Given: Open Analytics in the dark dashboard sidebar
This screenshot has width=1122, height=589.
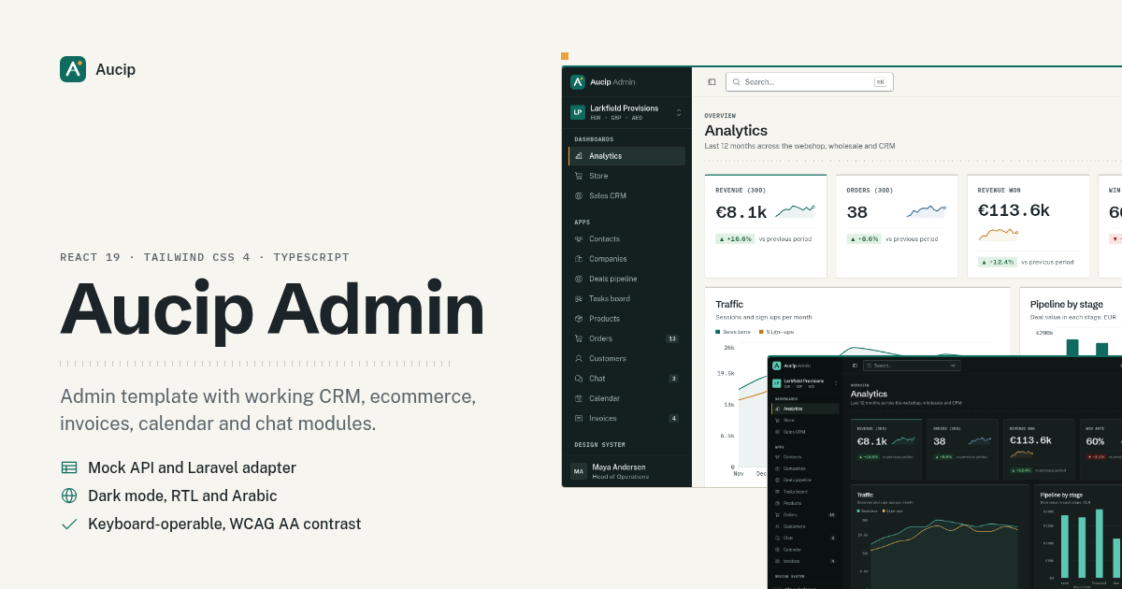Looking at the screenshot, I should (805, 409).
